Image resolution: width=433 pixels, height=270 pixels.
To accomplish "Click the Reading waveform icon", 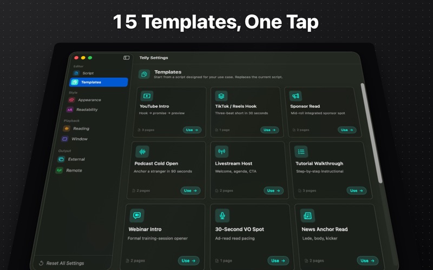I will coord(67,129).
